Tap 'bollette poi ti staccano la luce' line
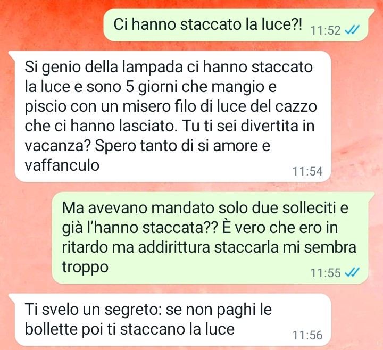Image resolution: width=383 pixels, height=350 pixels. click(x=130, y=329)
